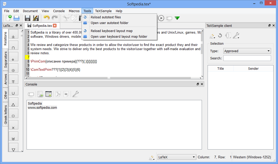Create a new document via toolbar icon
Viewport: 278px width, 164px height.
coord(9,18)
